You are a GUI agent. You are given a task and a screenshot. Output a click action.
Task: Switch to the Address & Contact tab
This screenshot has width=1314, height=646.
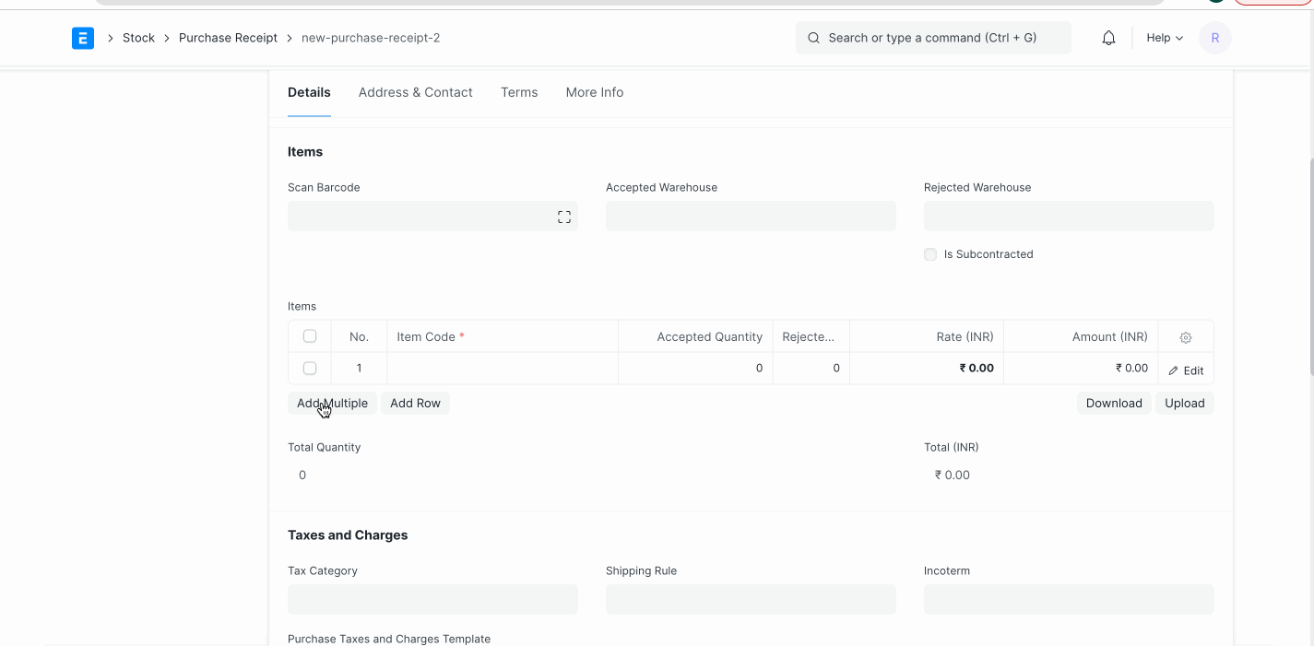pos(415,92)
